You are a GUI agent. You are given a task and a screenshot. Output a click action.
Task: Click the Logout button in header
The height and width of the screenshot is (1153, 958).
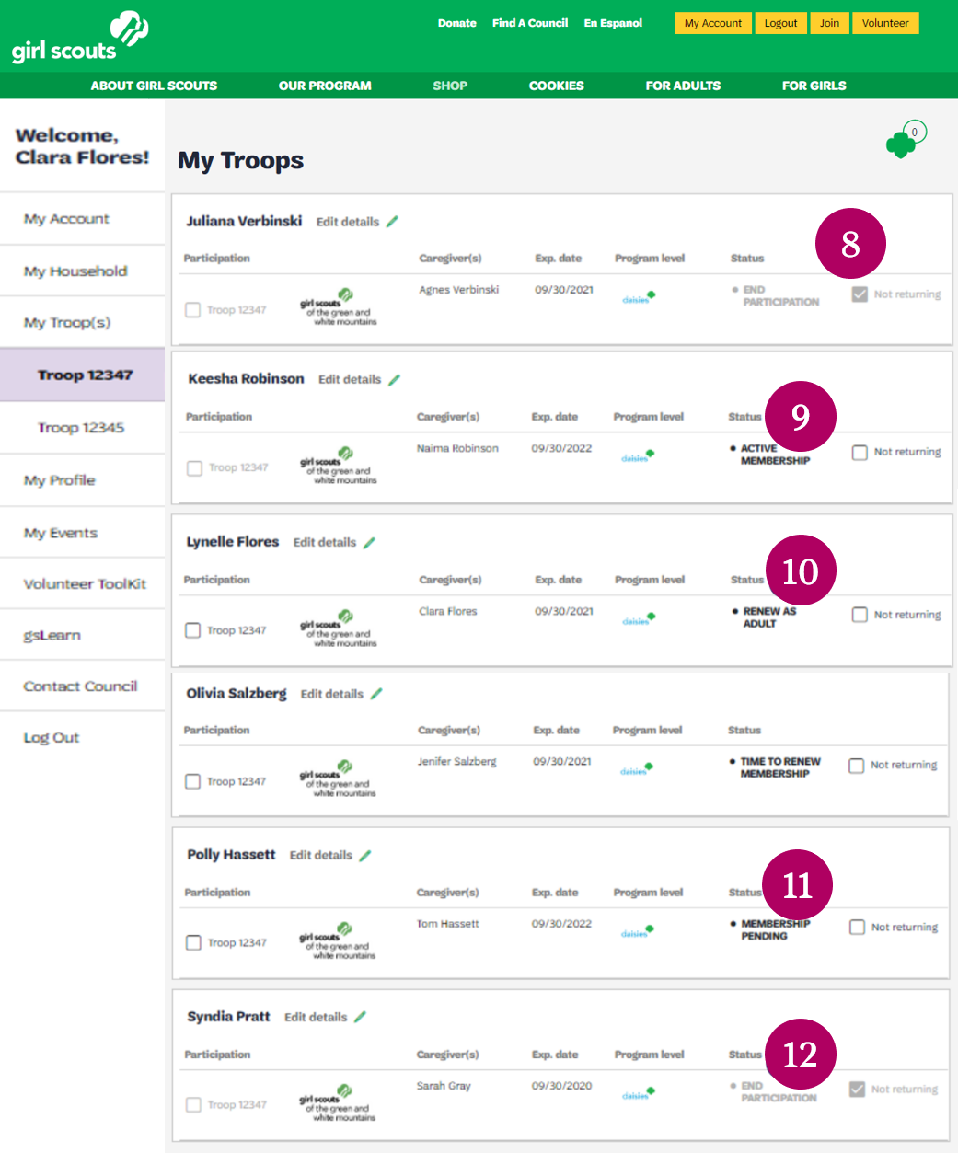pos(780,23)
